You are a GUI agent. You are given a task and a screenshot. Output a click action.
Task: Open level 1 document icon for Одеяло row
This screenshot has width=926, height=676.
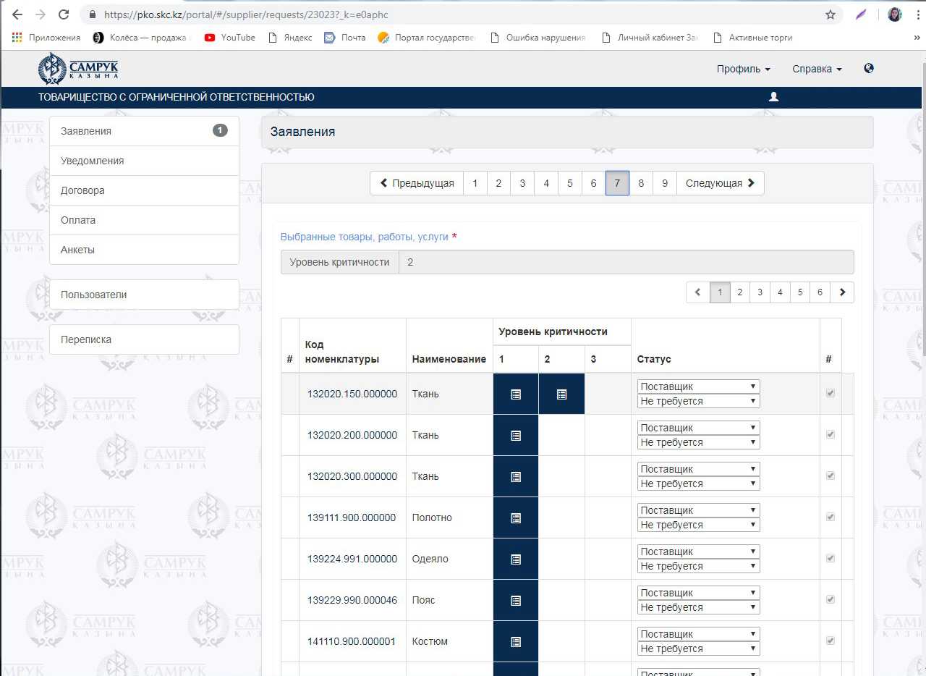tap(516, 559)
